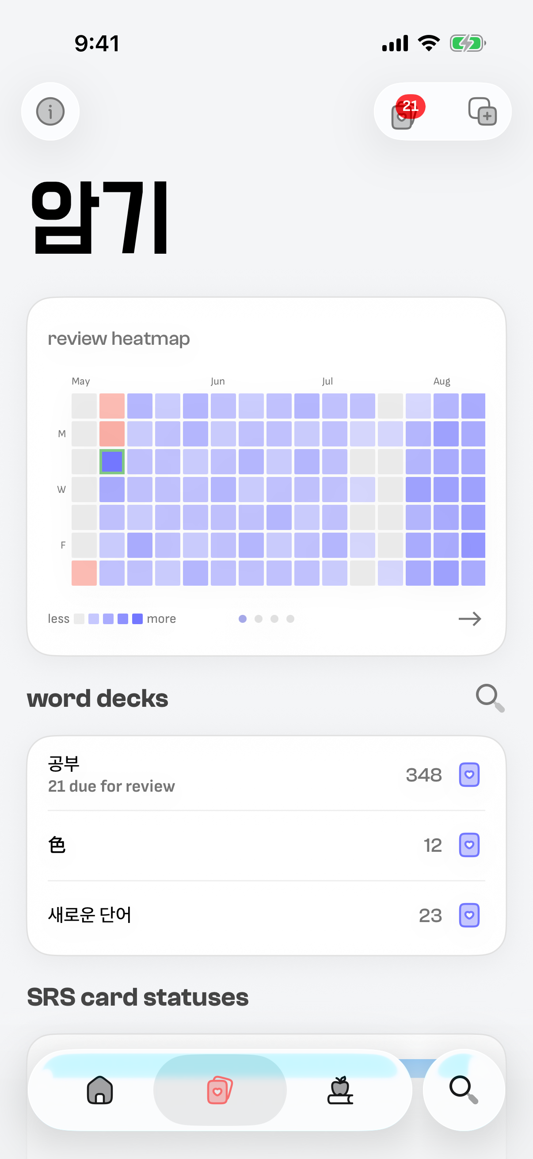Tap the grey 'less' legend swatch
This screenshot has width=533, height=1159.
point(79,619)
